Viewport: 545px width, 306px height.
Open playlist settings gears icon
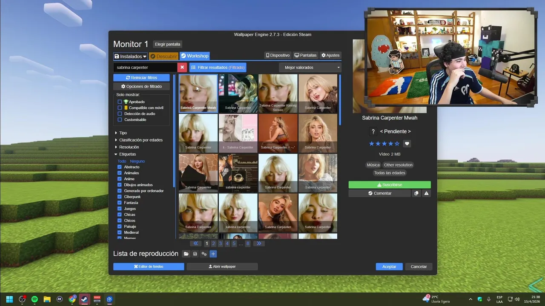point(204,254)
